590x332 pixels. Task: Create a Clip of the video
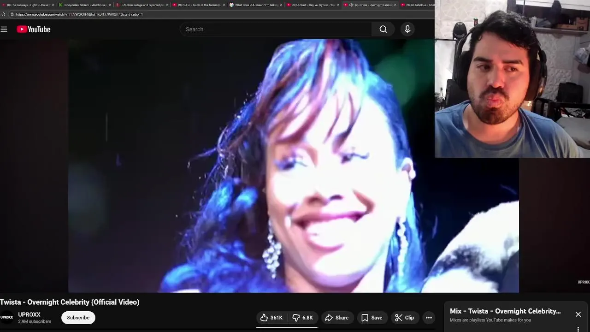tap(405, 318)
